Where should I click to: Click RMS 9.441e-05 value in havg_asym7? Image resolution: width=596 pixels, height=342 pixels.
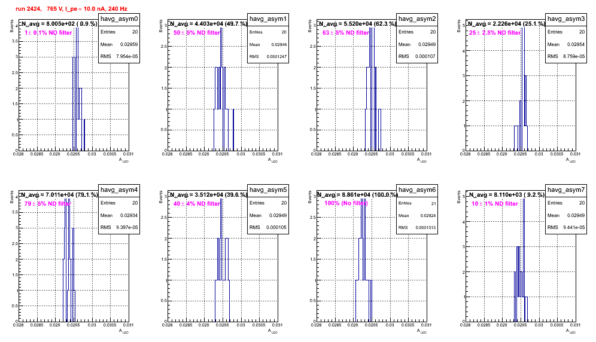574,228
